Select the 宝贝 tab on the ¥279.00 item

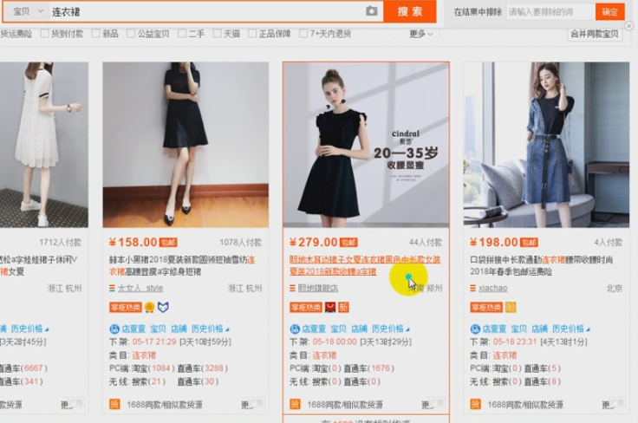[x=338, y=329]
